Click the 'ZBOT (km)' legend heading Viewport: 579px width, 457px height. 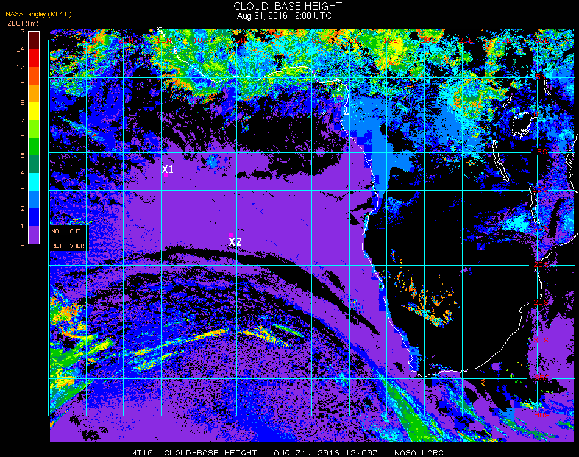coord(23,23)
